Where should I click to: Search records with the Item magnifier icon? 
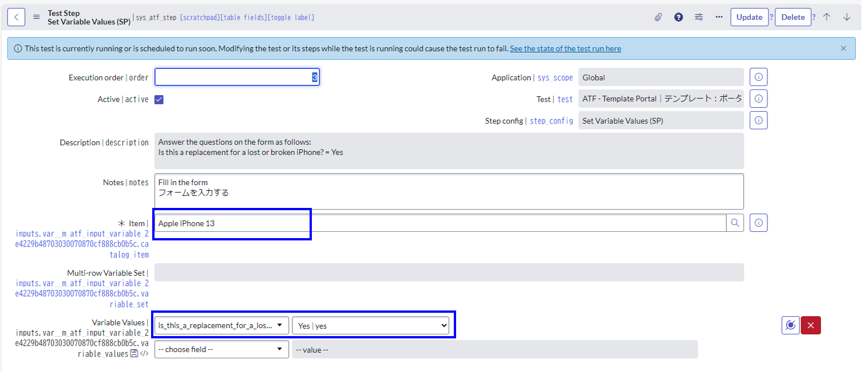735,223
